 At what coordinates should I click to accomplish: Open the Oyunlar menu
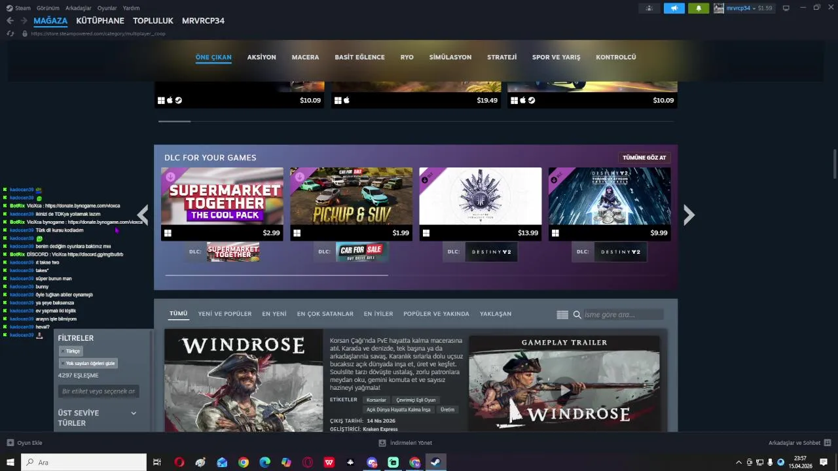[x=107, y=8]
